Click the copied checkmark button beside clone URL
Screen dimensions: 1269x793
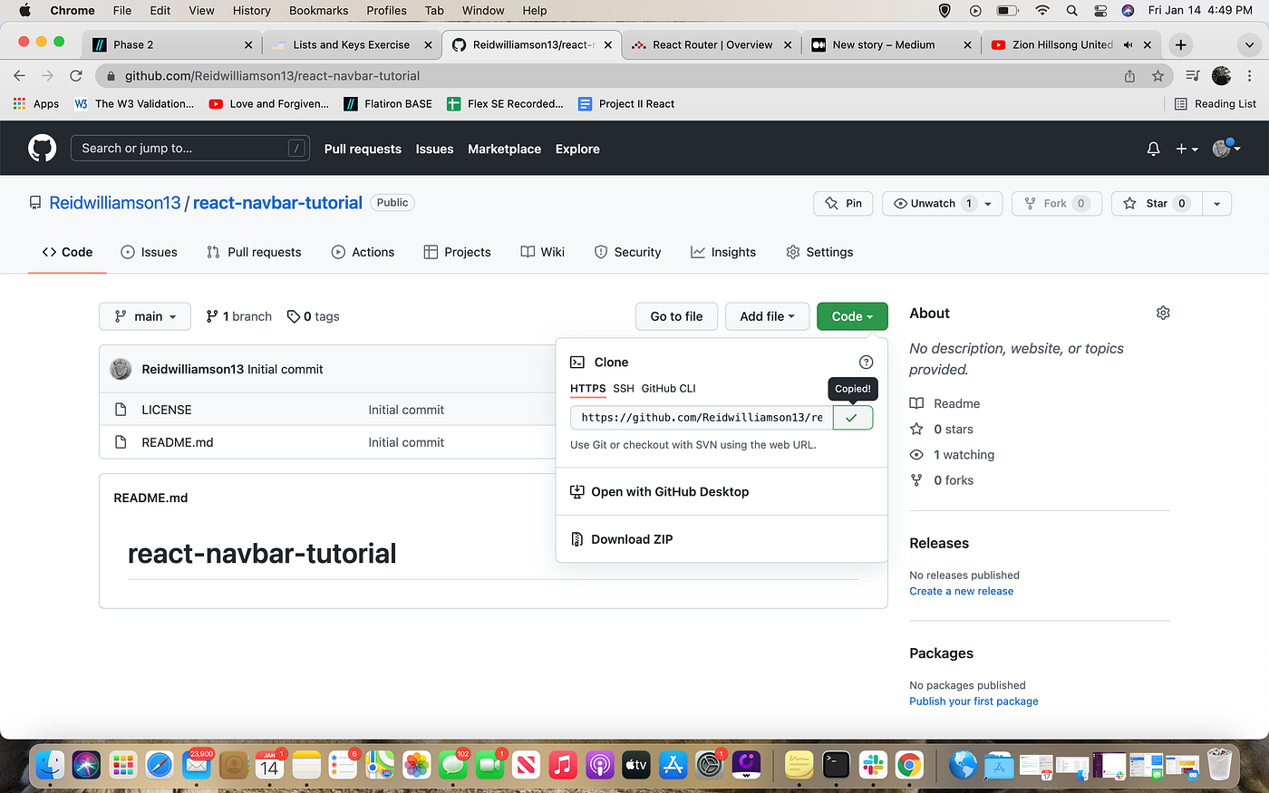[852, 418]
